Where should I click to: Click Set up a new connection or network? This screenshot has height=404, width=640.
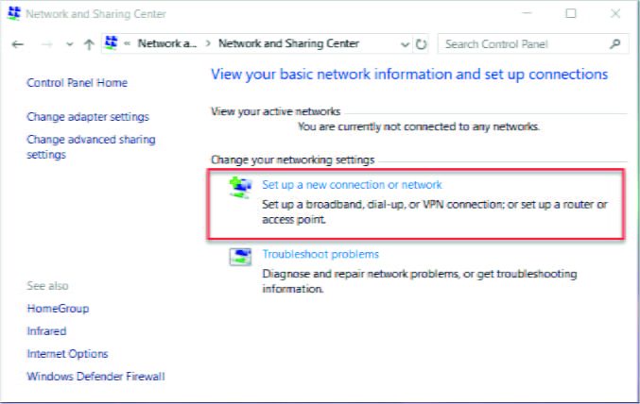click(x=352, y=185)
